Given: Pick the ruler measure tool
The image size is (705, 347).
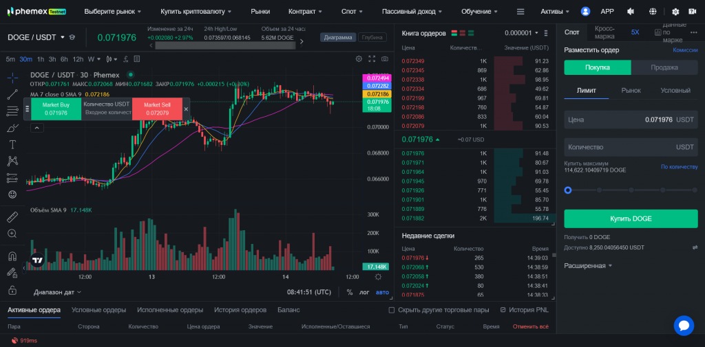Looking at the screenshot, I should pos(12,217).
